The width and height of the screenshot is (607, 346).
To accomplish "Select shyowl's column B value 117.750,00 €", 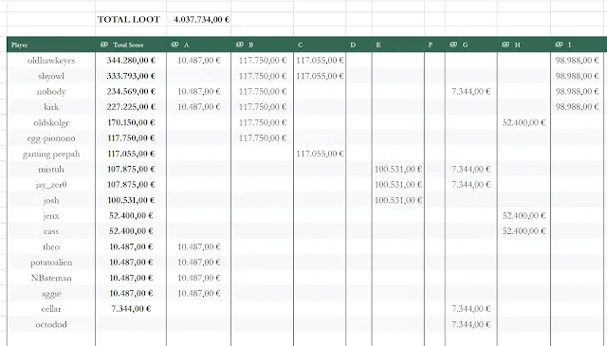I will coord(262,76).
